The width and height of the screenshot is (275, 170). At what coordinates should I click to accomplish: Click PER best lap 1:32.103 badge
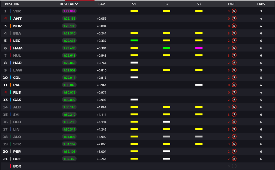point(69,151)
